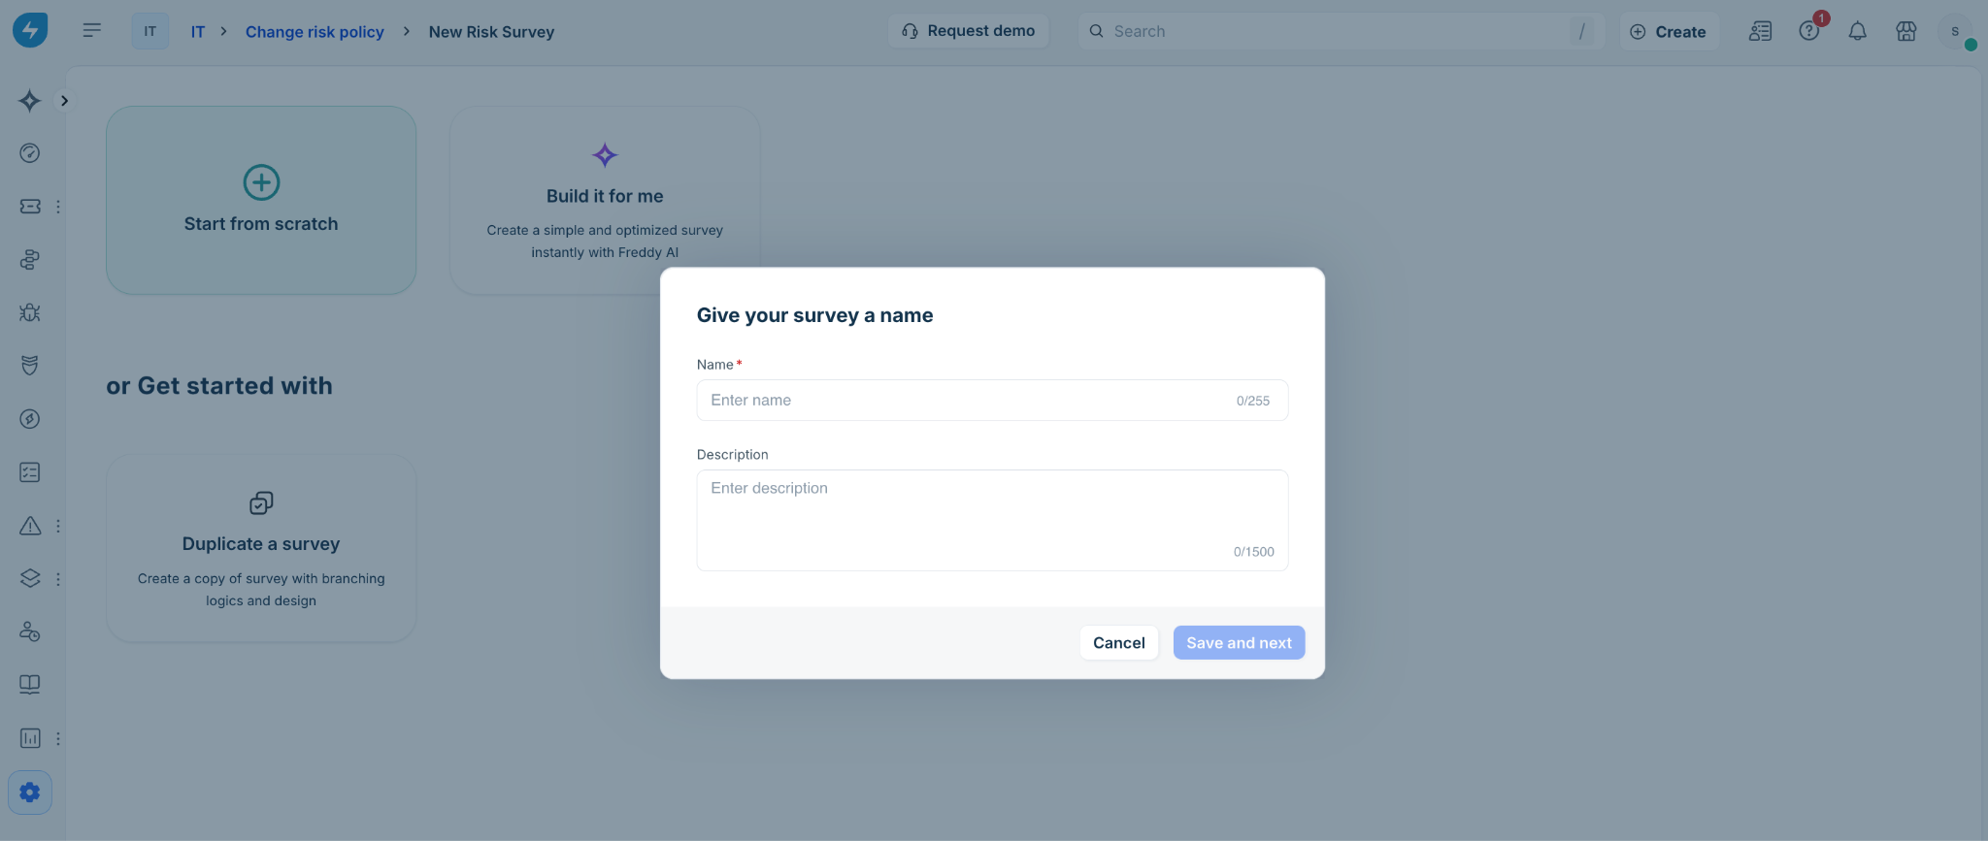
Task: Click Save and next button
Action: pos(1239,642)
